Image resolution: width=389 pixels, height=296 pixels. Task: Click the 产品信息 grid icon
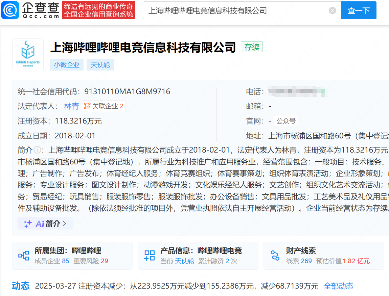coord(150,255)
